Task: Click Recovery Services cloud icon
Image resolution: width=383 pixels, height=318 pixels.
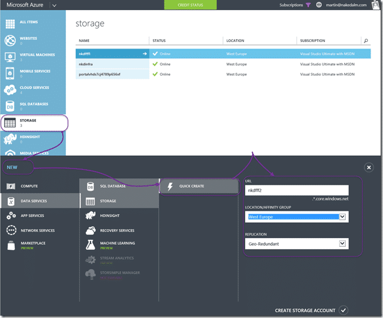Action: pyautogui.click(x=91, y=230)
